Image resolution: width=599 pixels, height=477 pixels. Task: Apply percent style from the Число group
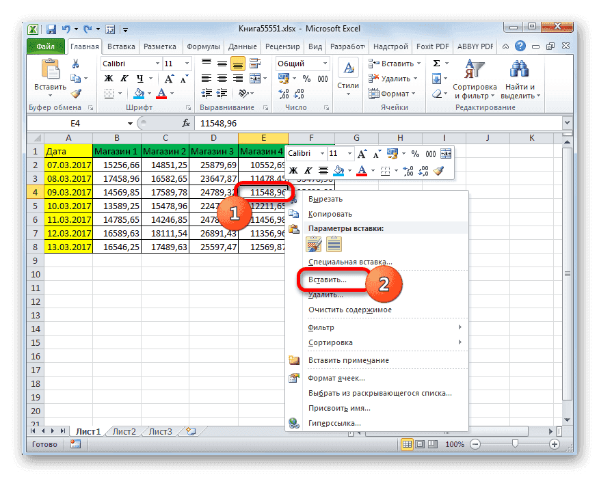pos(307,78)
